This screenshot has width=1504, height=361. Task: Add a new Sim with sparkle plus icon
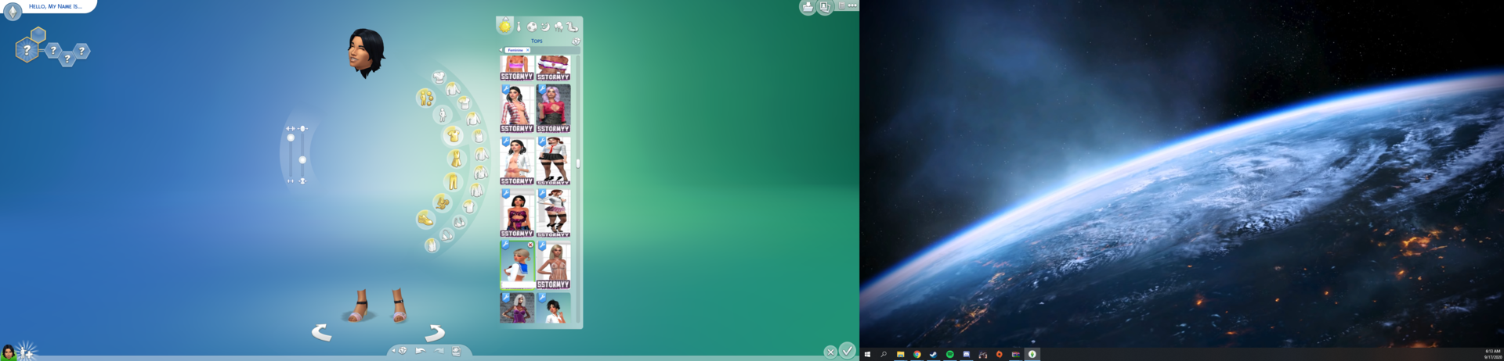point(27,352)
